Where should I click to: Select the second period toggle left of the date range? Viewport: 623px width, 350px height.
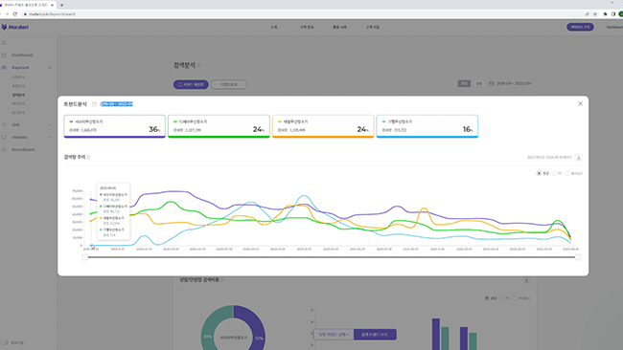[x=479, y=83]
